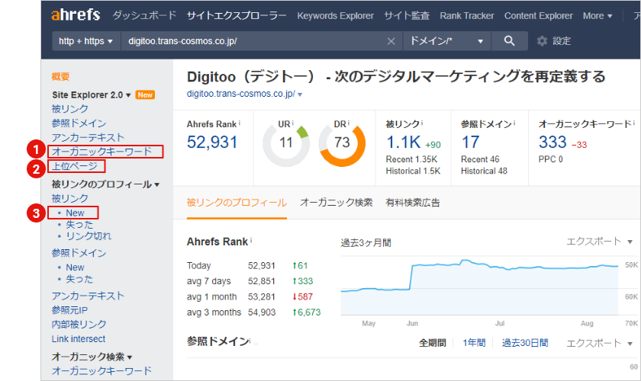641x381 pixels.
Task: Open the Ahrefs Rank chart エクスポート dropdown
Action: [599, 242]
